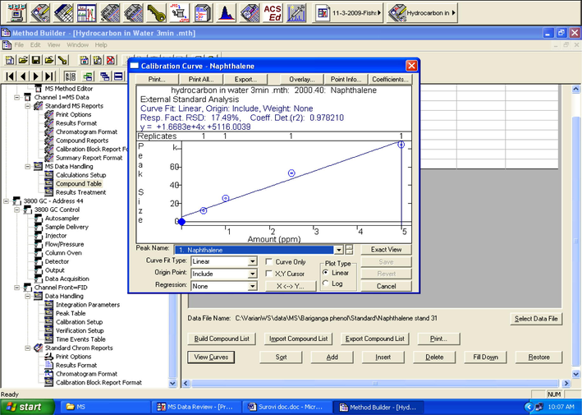Click the Export... button
This screenshot has width=582, height=415.
(245, 79)
